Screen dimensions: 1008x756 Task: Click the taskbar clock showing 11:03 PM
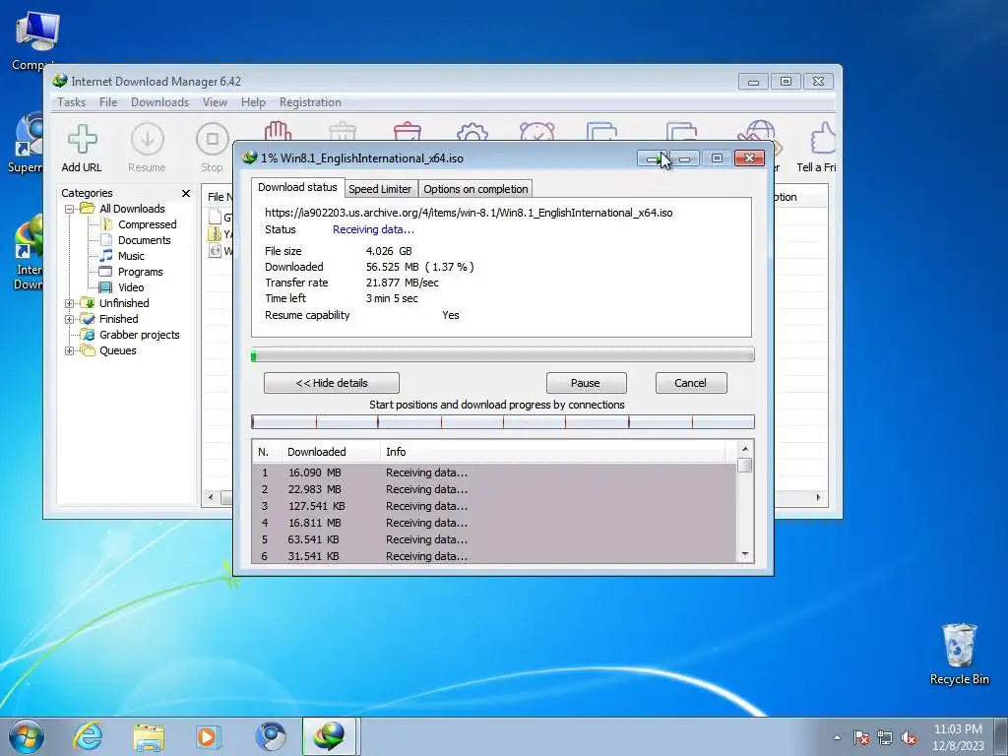coord(958,737)
